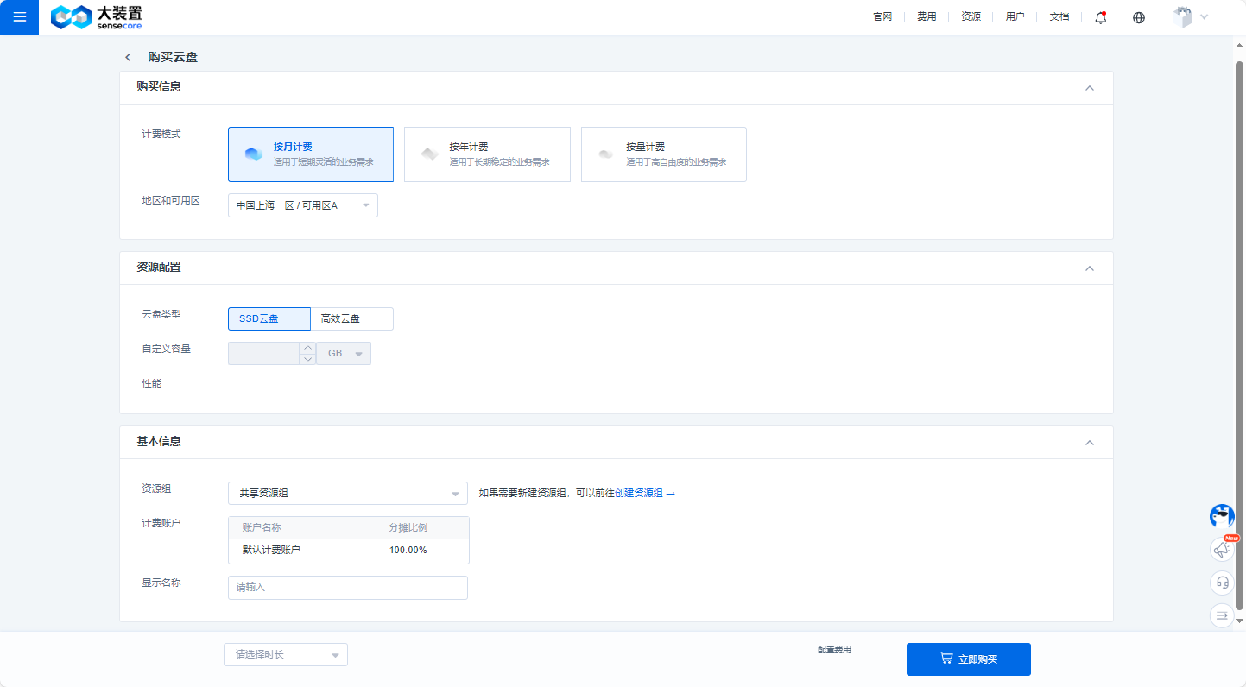The height and width of the screenshot is (687, 1246).
Task: Open 文档 in the top menu
Action: [x=1059, y=17]
